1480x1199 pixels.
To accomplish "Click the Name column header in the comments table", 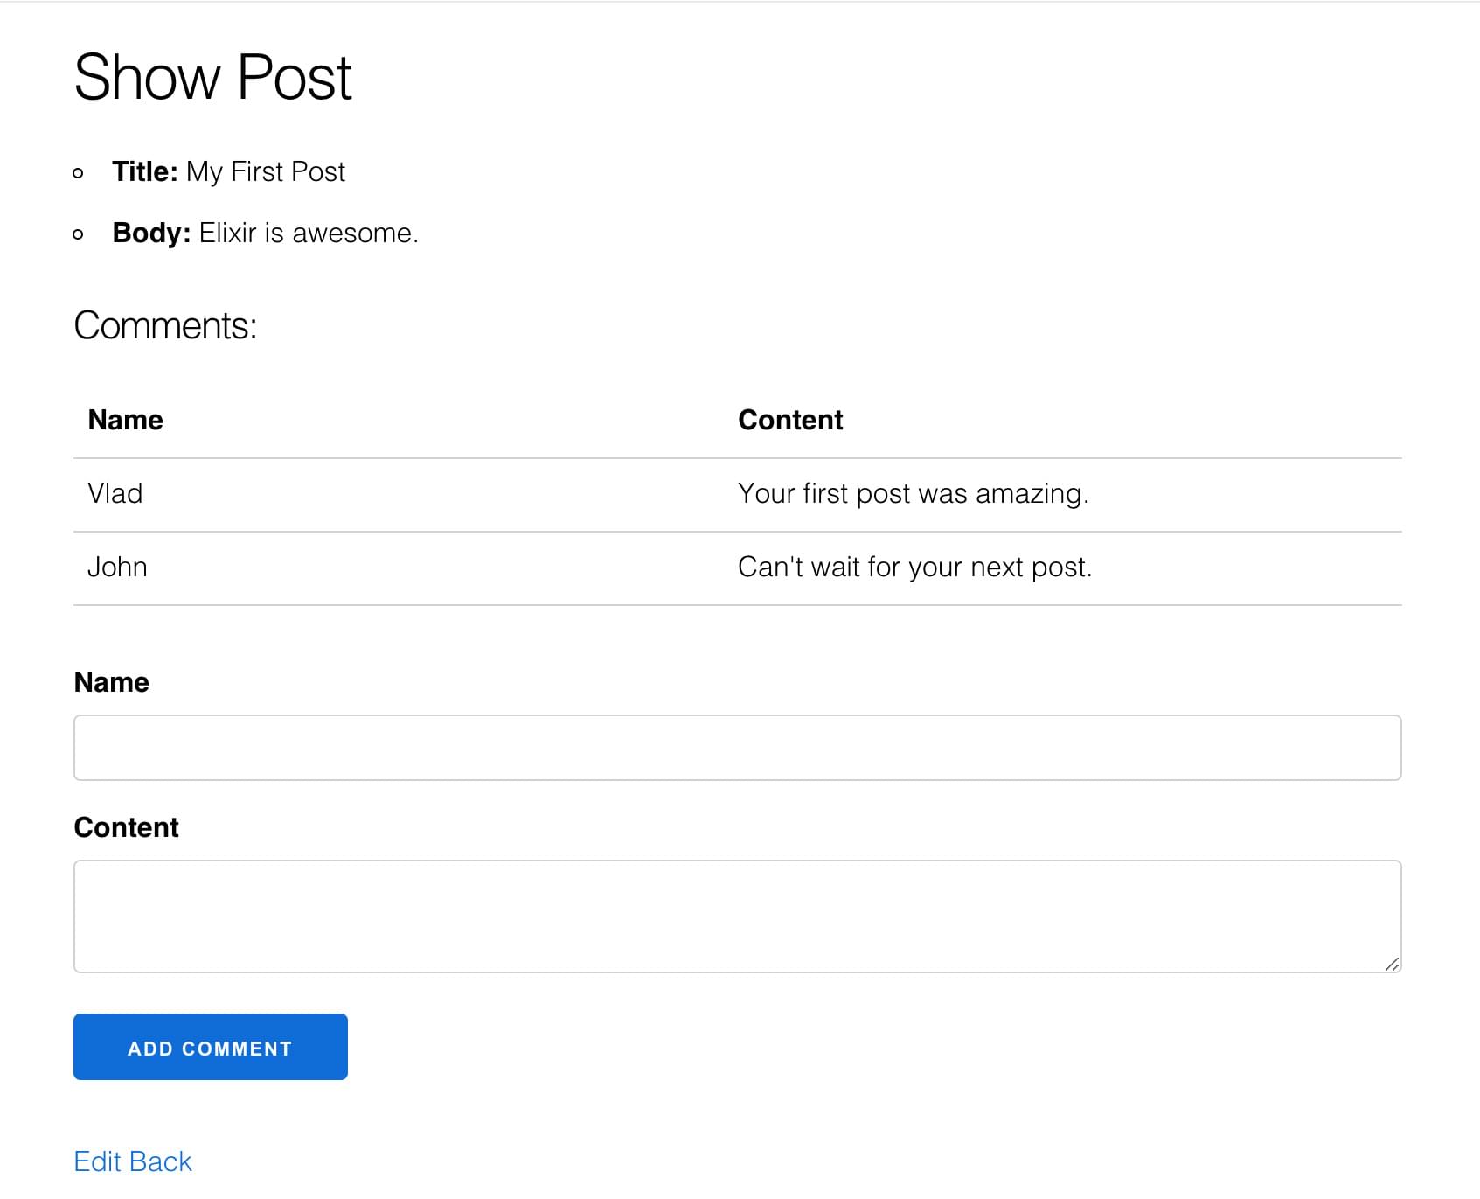I will point(125,420).
